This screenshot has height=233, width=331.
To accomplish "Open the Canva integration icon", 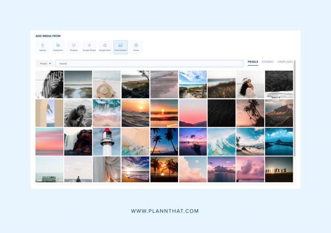I will point(136,47).
